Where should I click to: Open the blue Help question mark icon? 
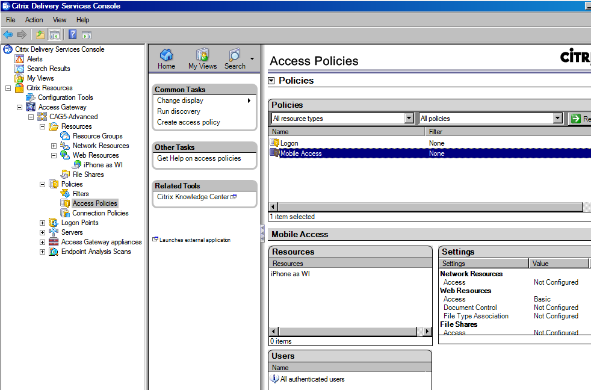[72, 35]
